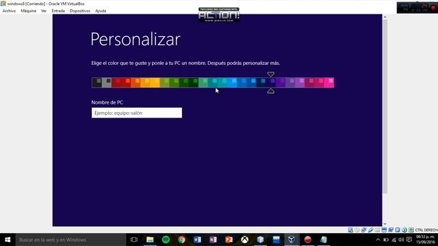Click the running VM taskbar icon

292,240
